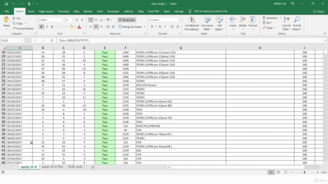Toggle Align Left
328x184 pixels.
tap(91, 27)
